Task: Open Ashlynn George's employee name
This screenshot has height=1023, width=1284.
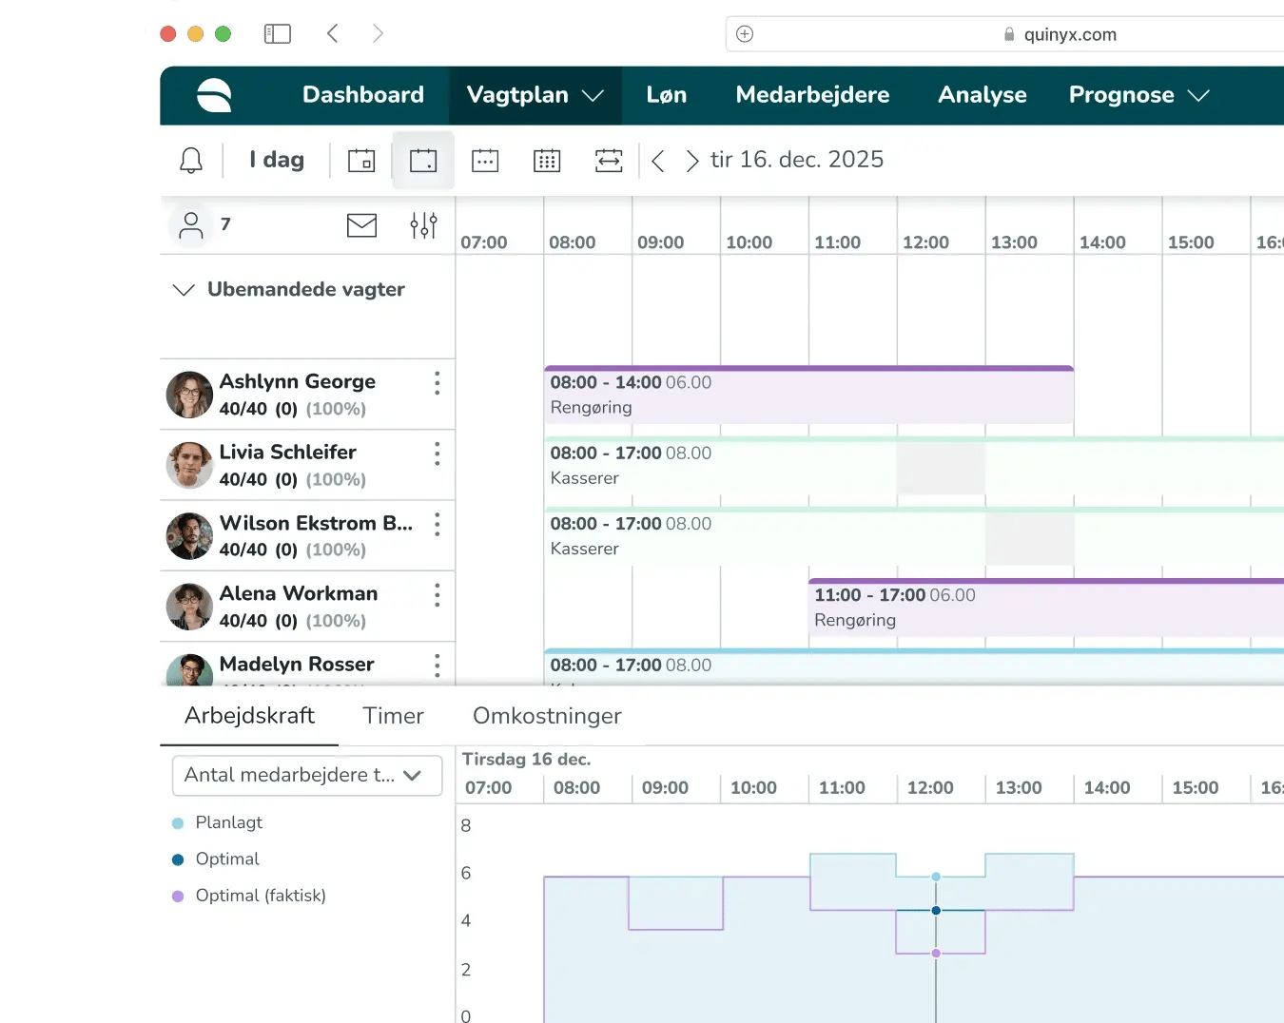Action: pos(298,381)
